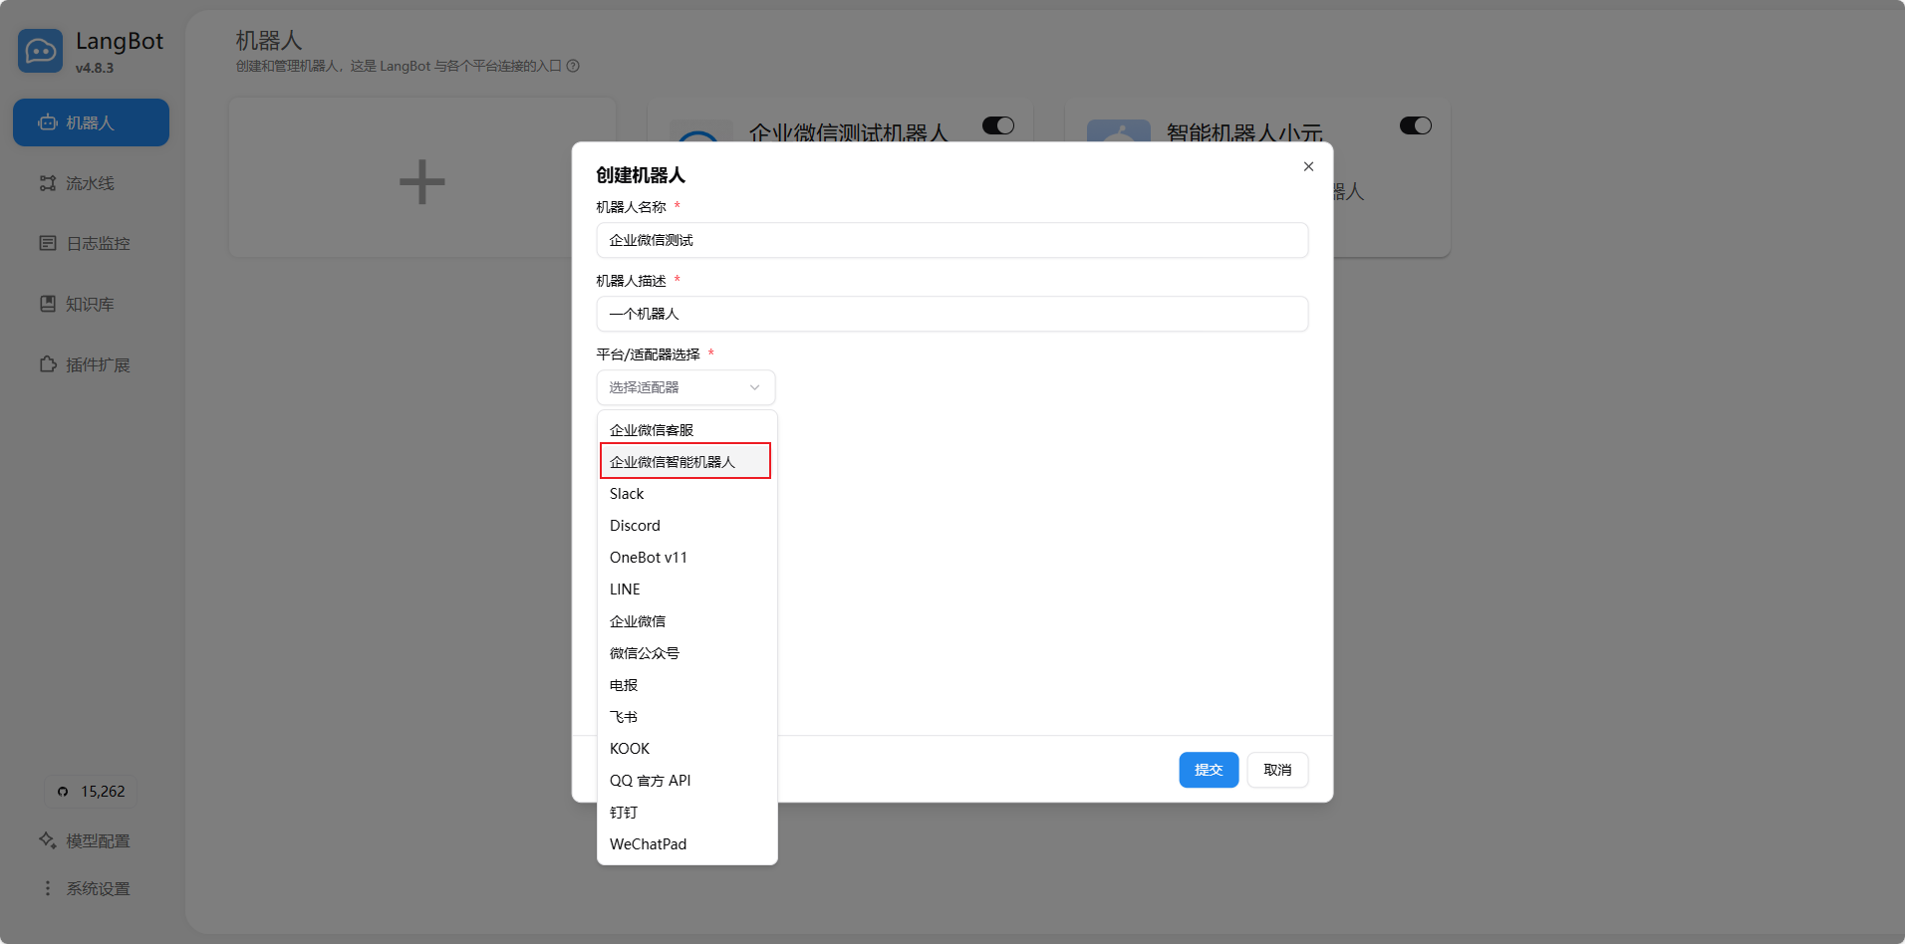Click the 智能机器人小元 bot card title
The image size is (1905, 944).
point(1244,132)
